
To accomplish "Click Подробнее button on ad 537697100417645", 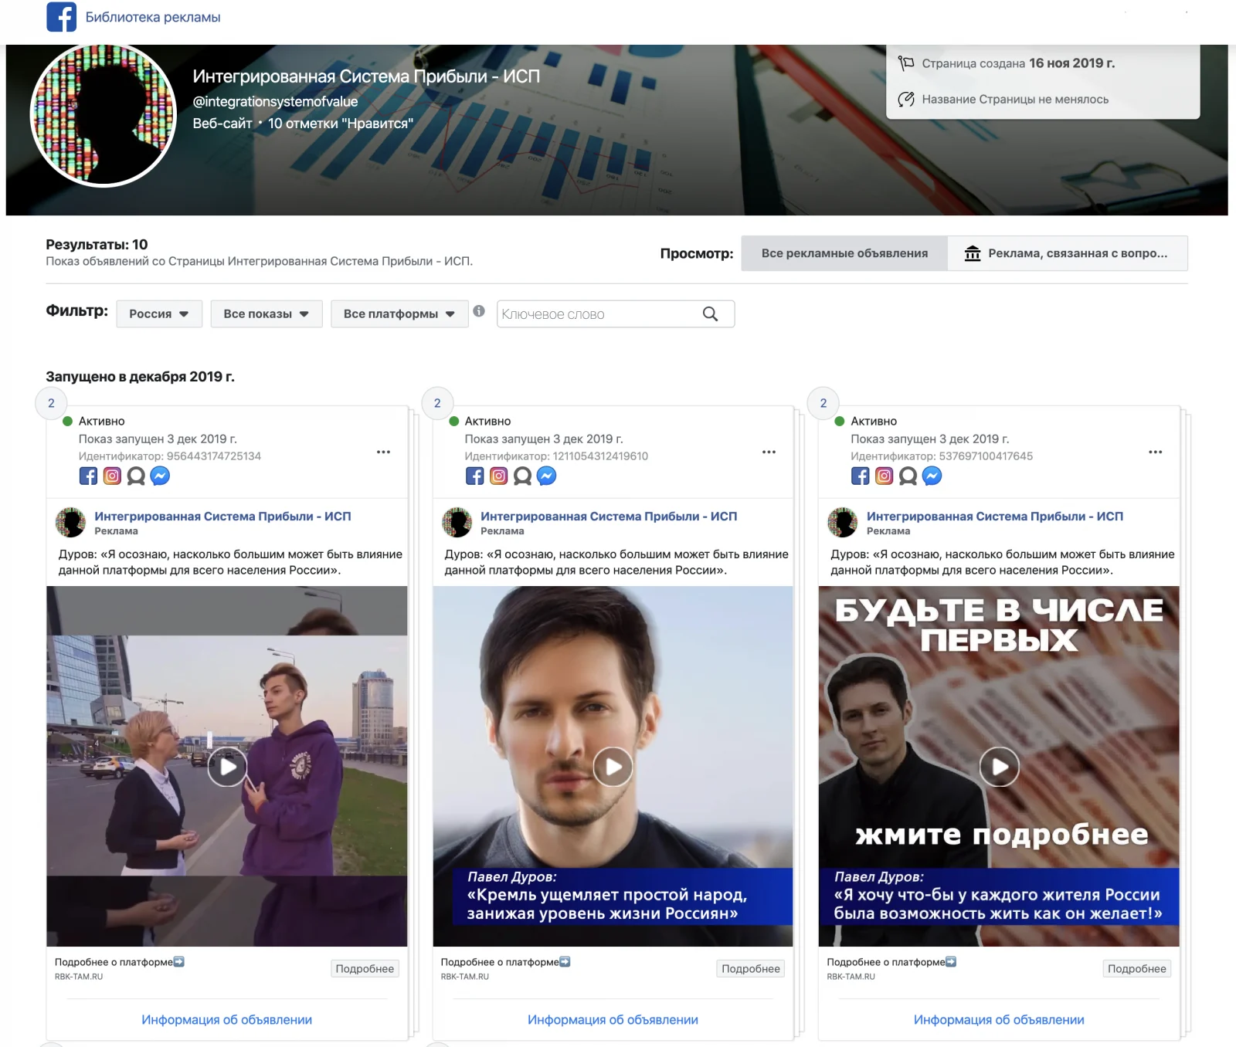I will [x=1137, y=968].
